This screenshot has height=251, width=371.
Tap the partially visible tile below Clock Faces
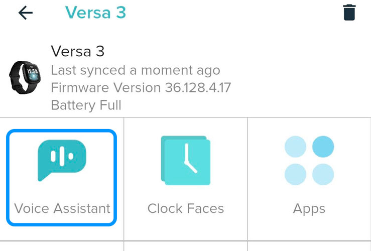pos(186,246)
